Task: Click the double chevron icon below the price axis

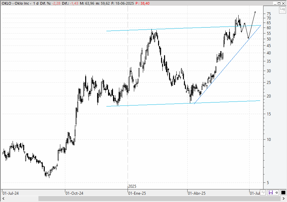Action: tap(263, 192)
